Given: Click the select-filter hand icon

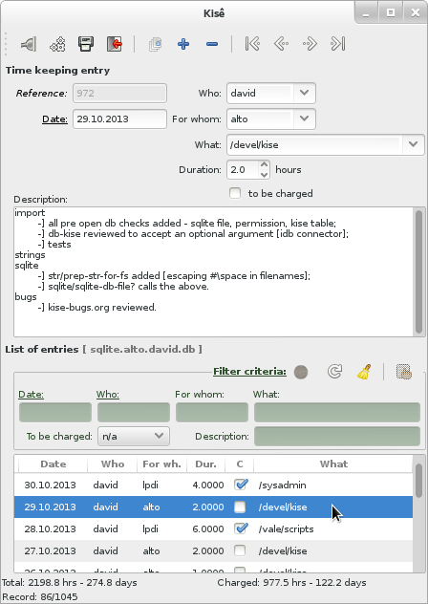Looking at the screenshot, I should (404, 372).
